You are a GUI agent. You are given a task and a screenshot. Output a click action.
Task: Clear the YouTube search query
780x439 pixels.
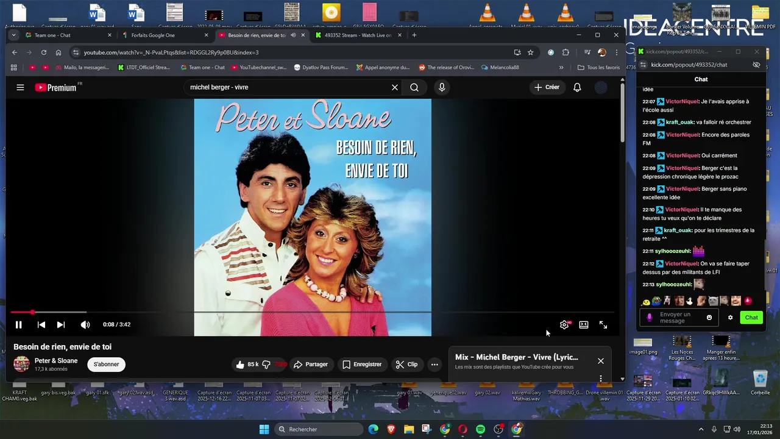point(395,87)
